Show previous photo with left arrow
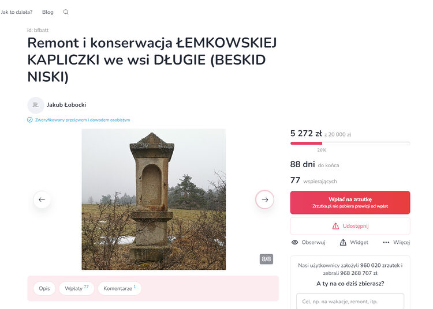Screen dimensions: 433x309 coord(42,199)
